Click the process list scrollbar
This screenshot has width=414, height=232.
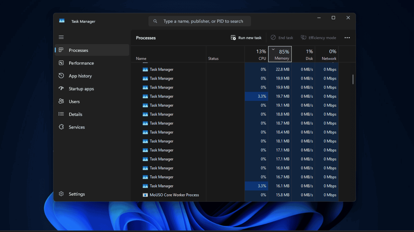[x=353, y=79]
